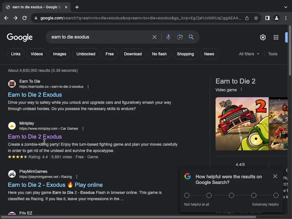
Task: Apply the No flash filter chip
Action: [159, 54]
